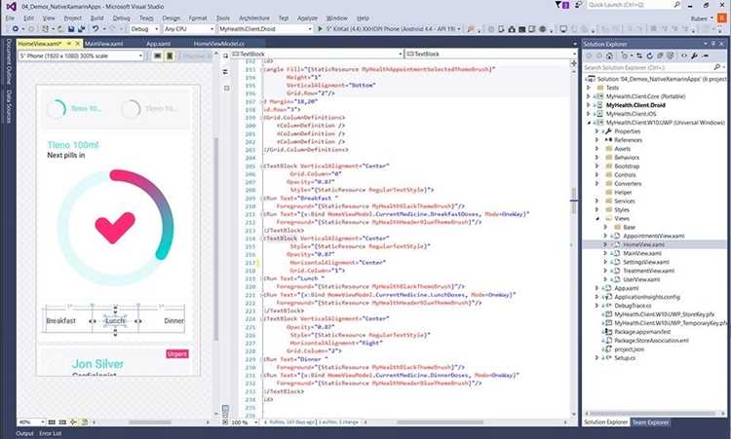Click the Save All toolbar icon
The image size is (731, 439).
[81, 29]
